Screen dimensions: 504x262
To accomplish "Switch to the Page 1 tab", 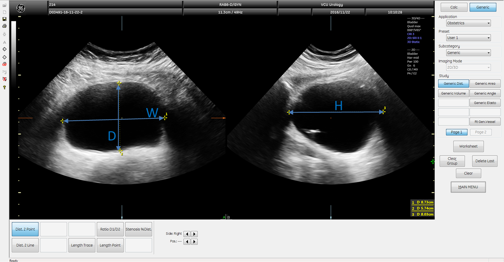I will click(x=456, y=132).
